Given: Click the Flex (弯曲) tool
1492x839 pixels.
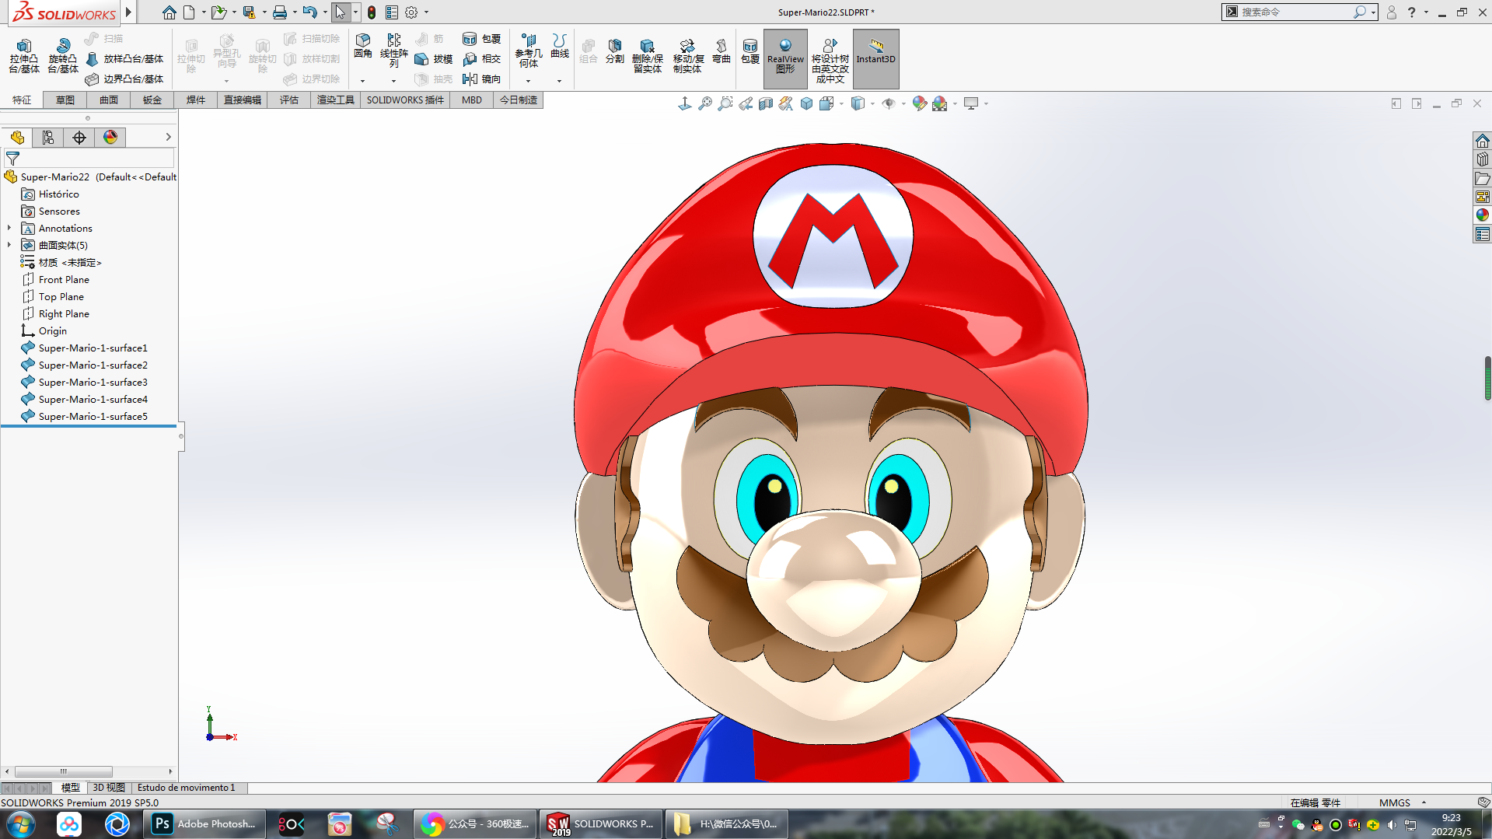Looking at the screenshot, I should click(x=722, y=51).
